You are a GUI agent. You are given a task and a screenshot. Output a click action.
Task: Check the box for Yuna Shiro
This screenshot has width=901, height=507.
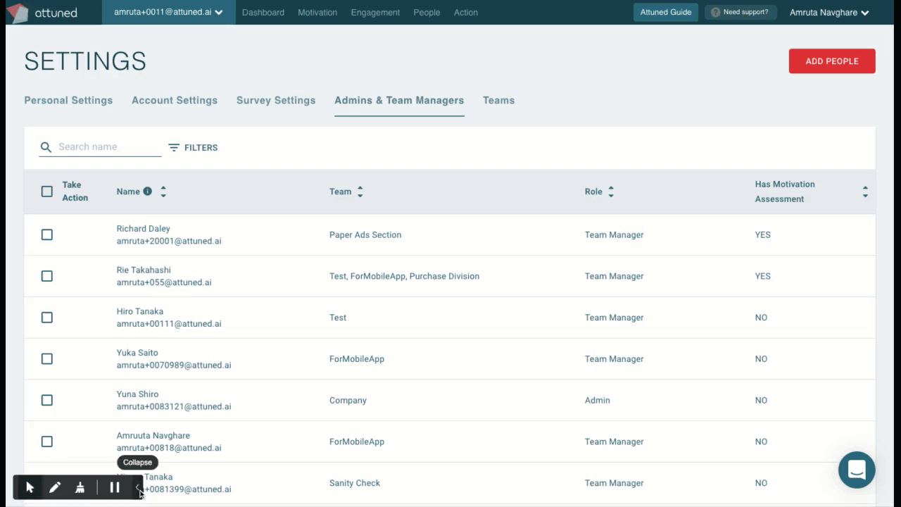coord(47,400)
